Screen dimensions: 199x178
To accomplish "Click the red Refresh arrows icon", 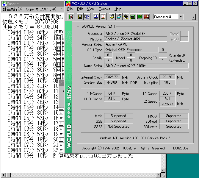I will coord(103,17).
